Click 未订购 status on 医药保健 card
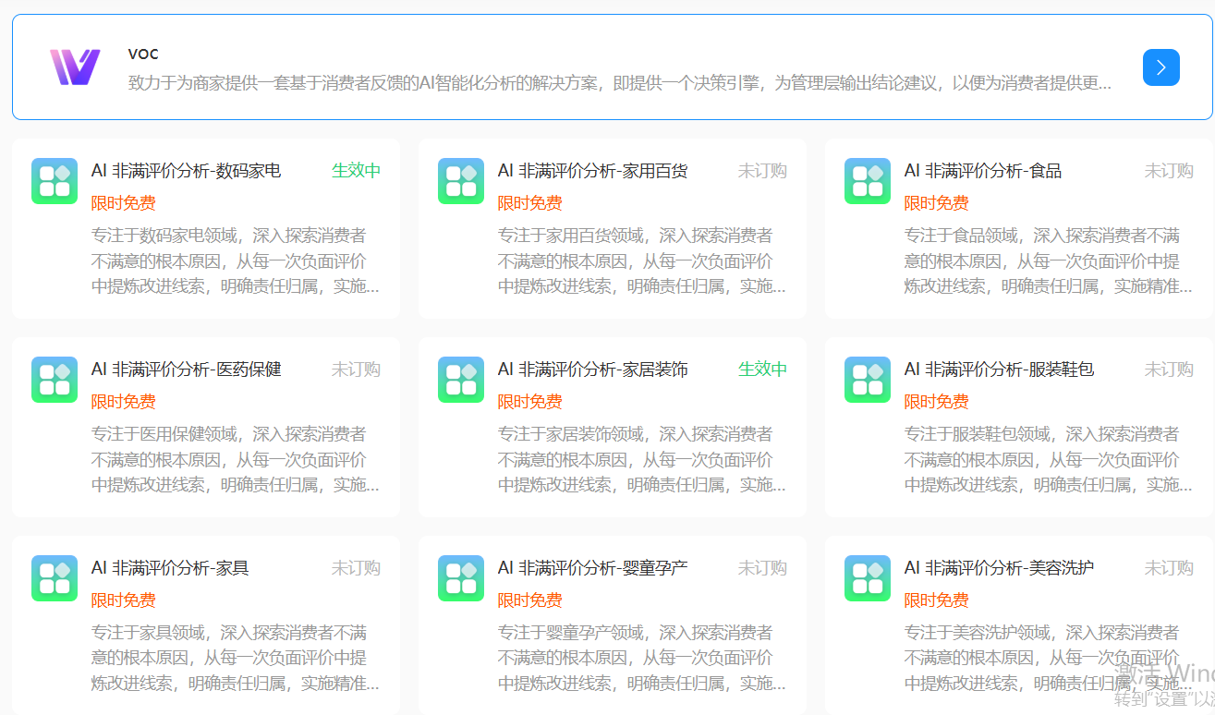 [357, 370]
